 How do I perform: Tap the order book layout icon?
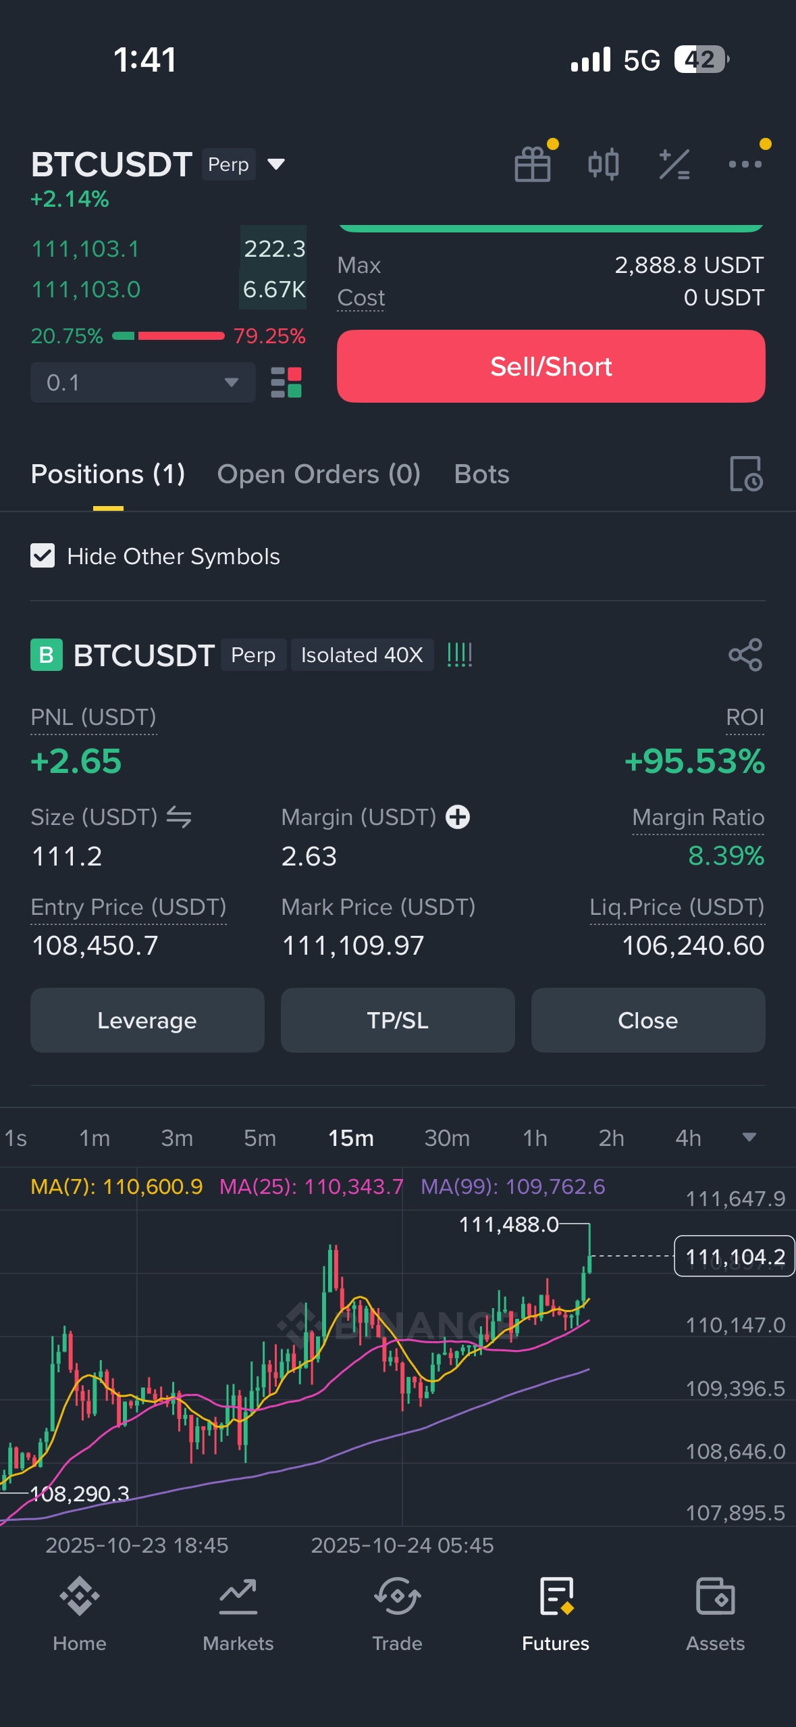[x=286, y=382]
